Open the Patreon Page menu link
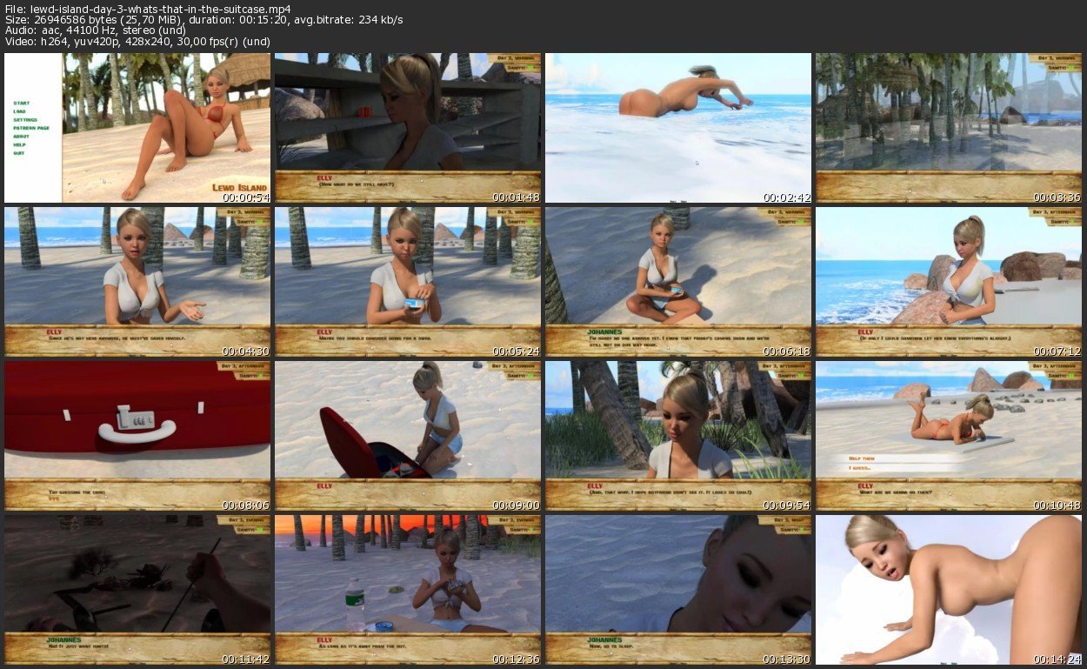The width and height of the screenshot is (1087, 669). click(30, 128)
